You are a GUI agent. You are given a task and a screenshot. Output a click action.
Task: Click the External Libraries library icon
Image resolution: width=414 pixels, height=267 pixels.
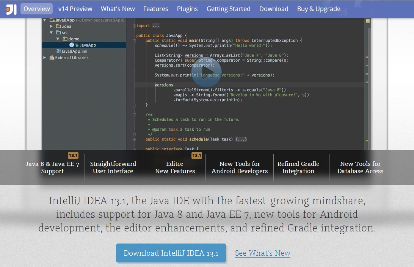[52, 57]
